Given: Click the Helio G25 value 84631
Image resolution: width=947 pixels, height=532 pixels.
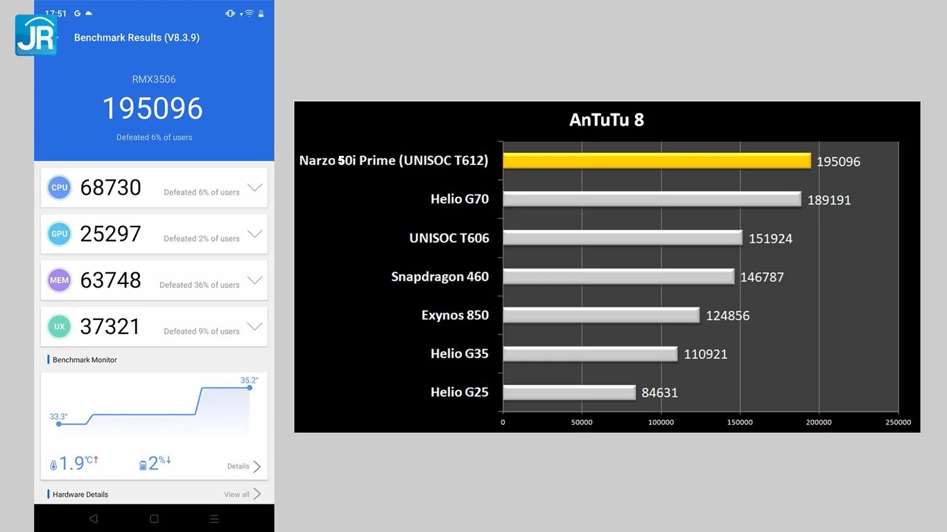Looking at the screenshot, I should click(660, 393).
